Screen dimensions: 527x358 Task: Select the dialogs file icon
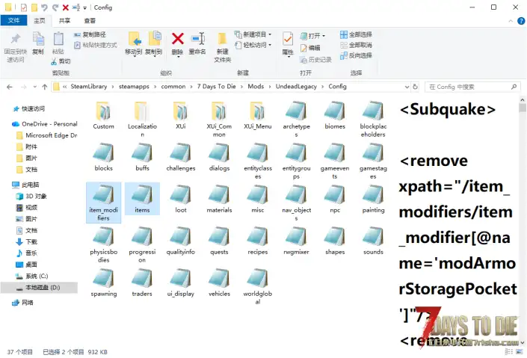[x=219, y=153]
